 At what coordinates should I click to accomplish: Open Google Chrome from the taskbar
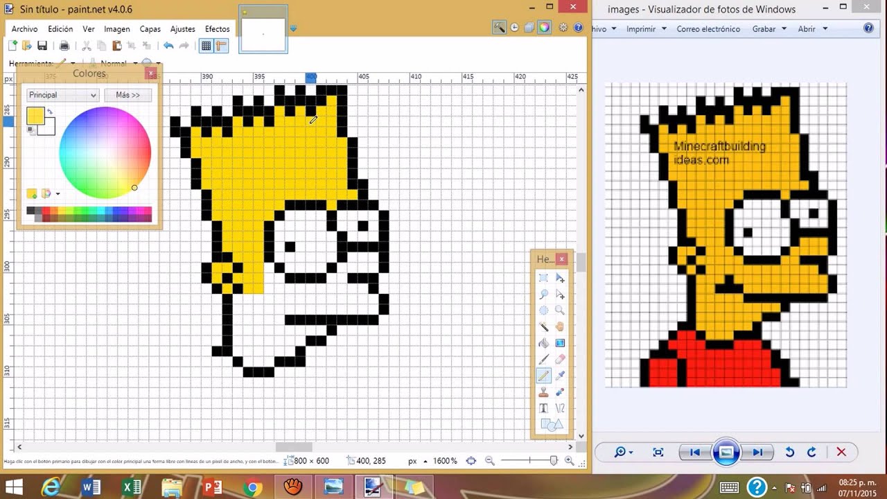click(x=253, y=487)
